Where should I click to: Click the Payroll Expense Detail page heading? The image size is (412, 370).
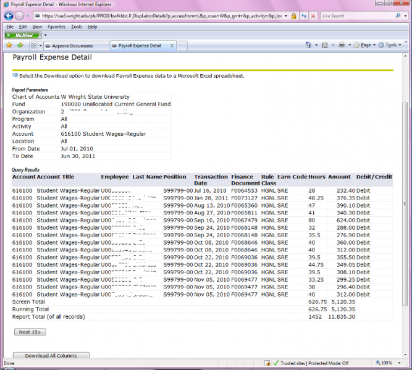pos(53,57)
